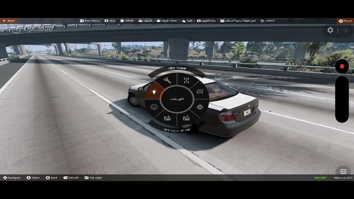
Task: Enter photo mode via the camera icon item
Action: (206, 21)
